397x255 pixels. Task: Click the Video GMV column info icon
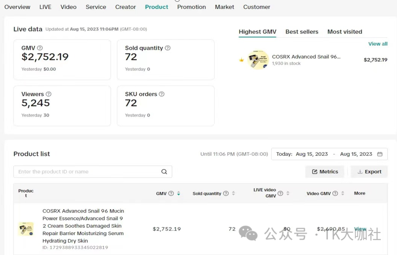pos(335,193)
